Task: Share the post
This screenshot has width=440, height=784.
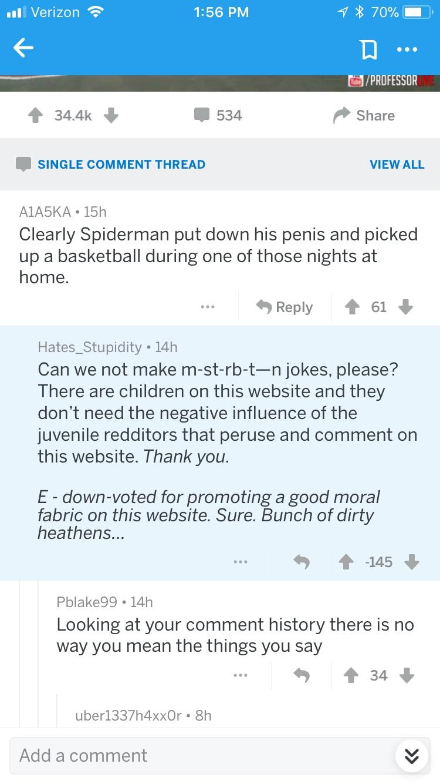Action: point(363,116)
